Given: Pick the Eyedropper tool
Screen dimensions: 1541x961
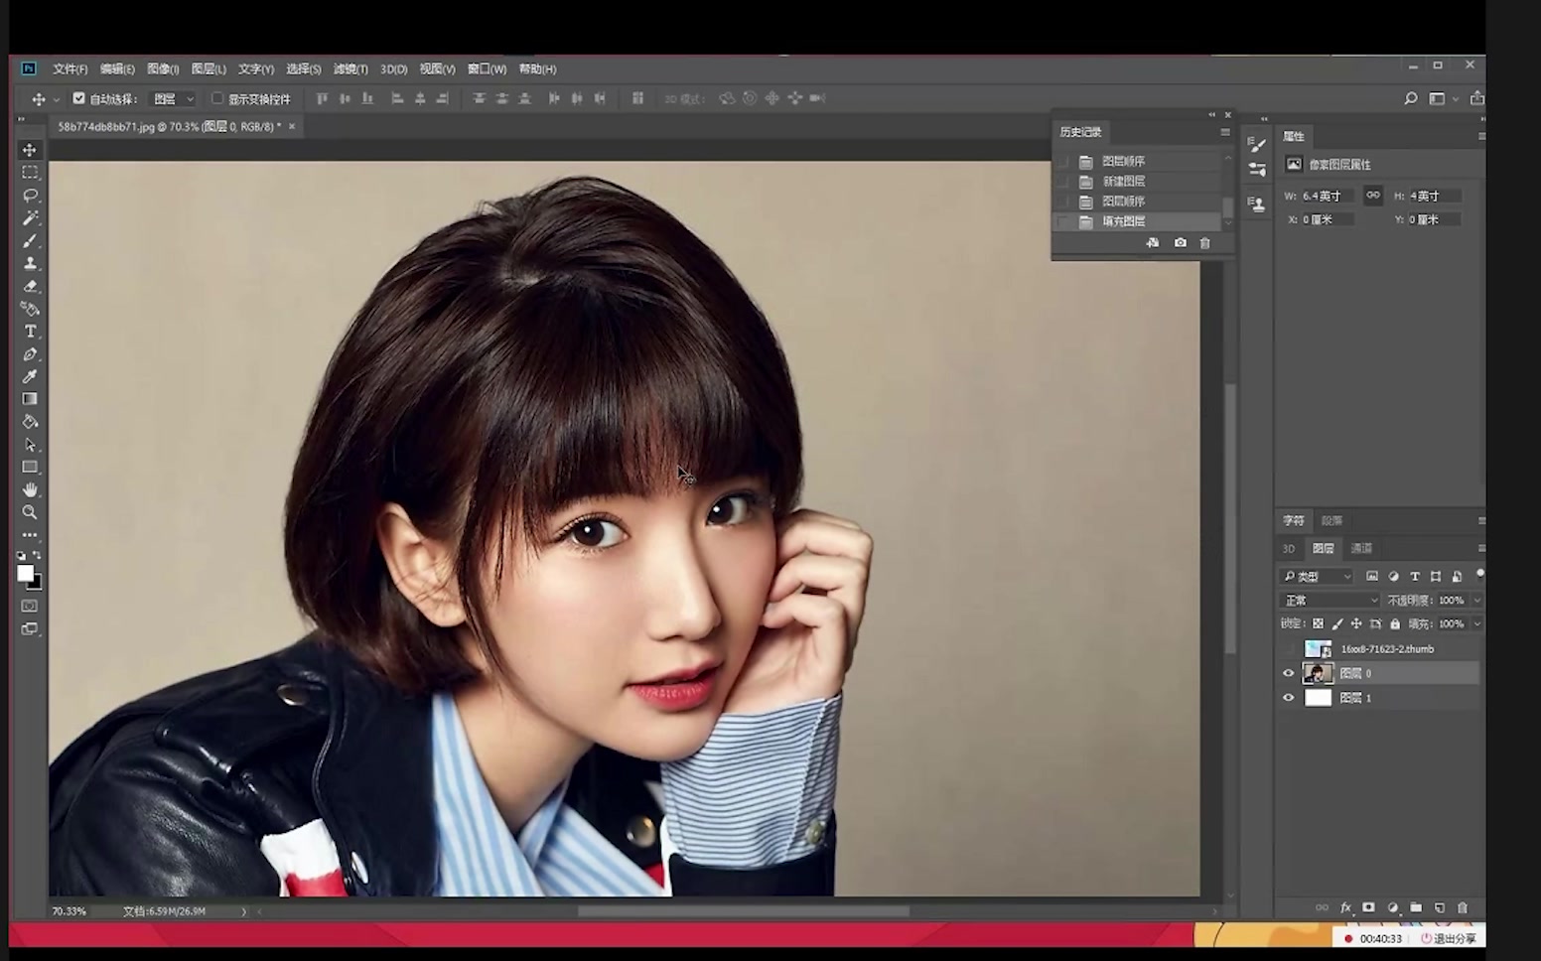Looking at the screenshot, I should point(30,377).
